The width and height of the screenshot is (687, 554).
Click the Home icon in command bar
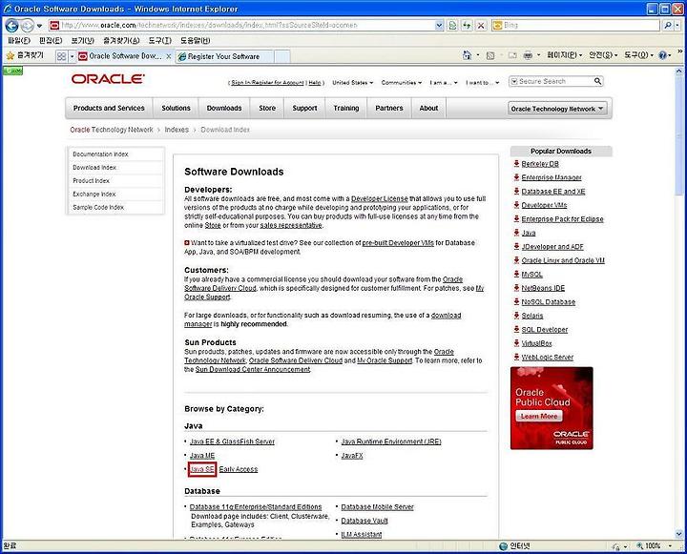point(467,55)
